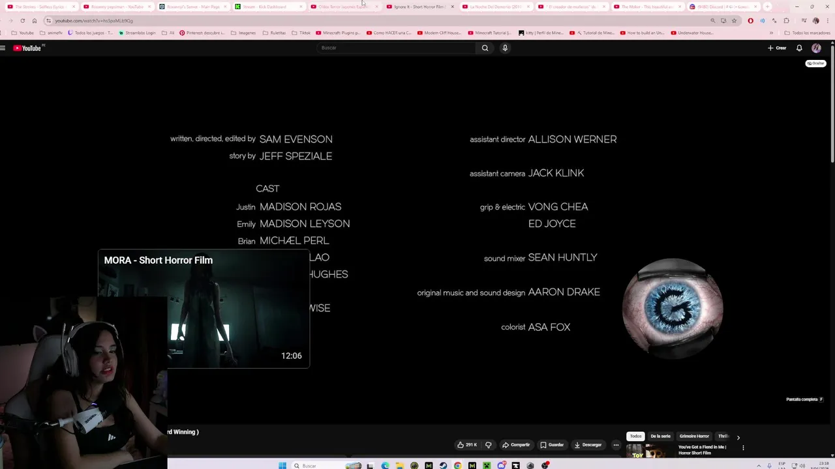Open options for You've Got a Fiend video
Screen dimensions: 835x469
743,448
